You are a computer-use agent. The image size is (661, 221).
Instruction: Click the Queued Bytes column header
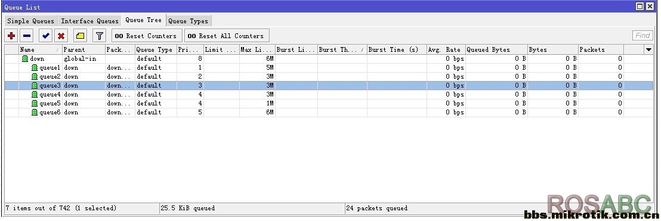point(496,49)
